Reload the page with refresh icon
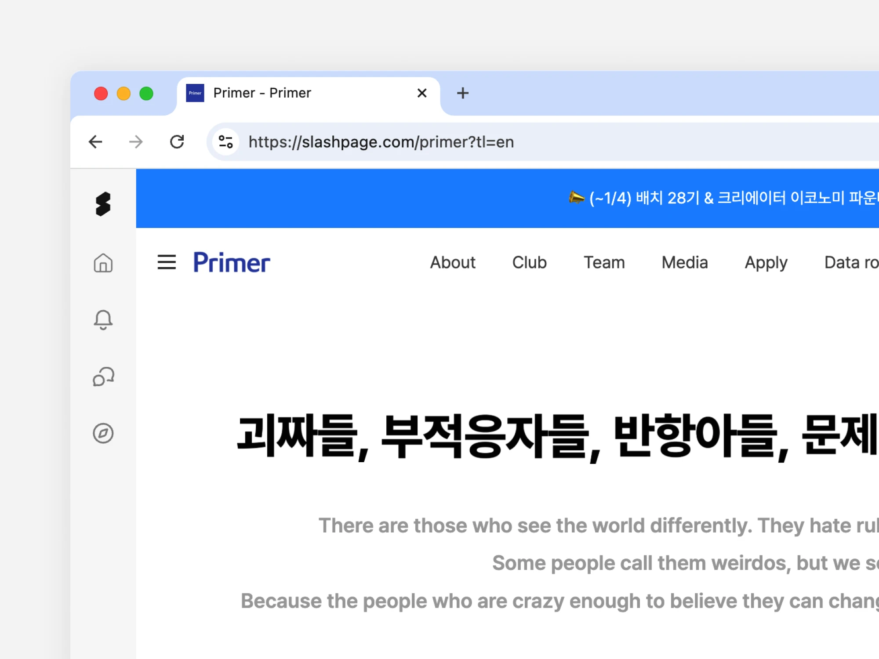This screenshot has height=659, width=879. [x=177, y=142]
